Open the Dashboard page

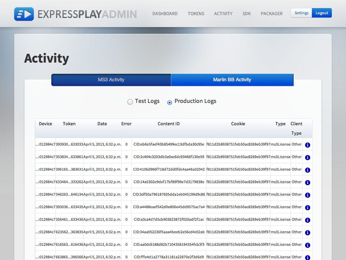tap(165, 14)
